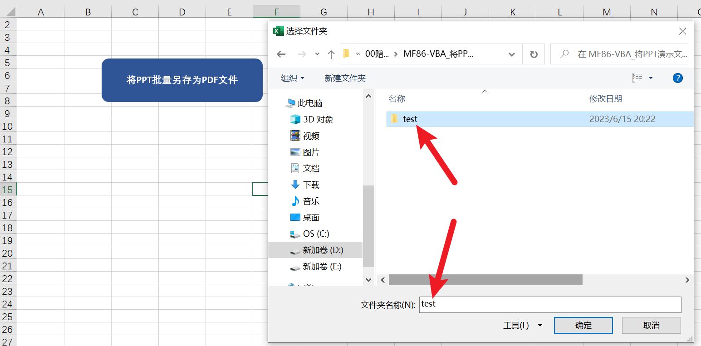Click 新建文件夹 button
The width and height of the screenshot is (701, 346).
345,78
